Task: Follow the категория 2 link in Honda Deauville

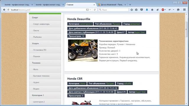Action: click(86, 24)
